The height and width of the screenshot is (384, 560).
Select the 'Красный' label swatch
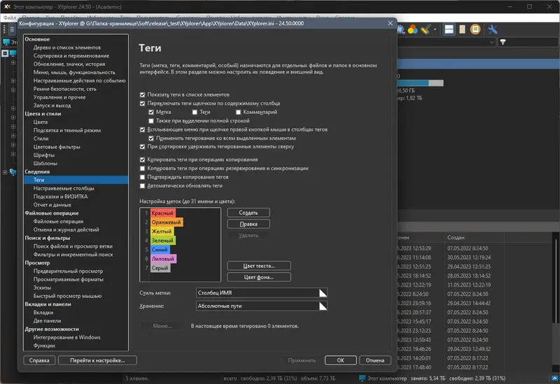click(162, 213)
